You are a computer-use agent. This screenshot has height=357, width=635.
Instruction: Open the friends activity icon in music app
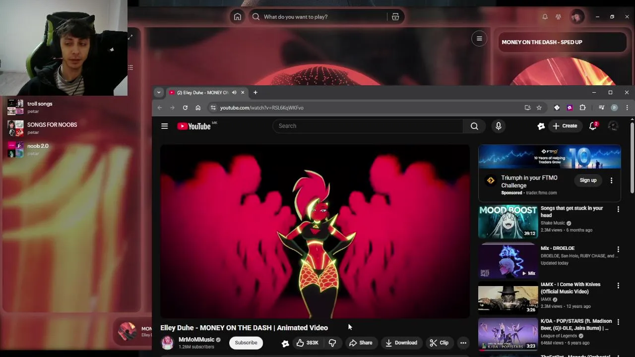point(558,17)
